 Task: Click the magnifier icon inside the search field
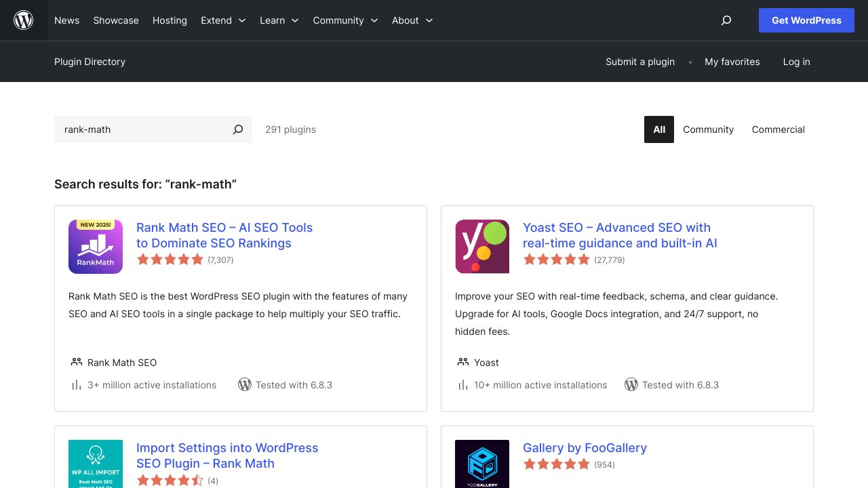[x=238, y=129]
